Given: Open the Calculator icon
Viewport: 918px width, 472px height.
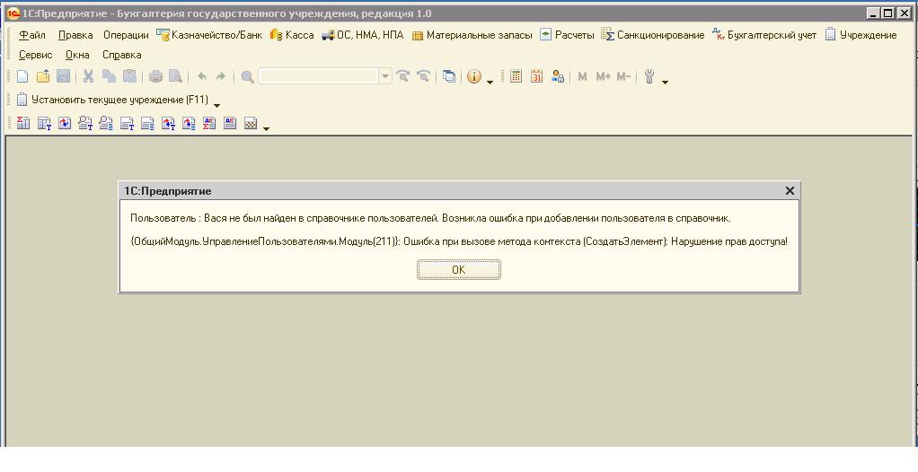Looking at the screenshot, I should coord(516,76).
